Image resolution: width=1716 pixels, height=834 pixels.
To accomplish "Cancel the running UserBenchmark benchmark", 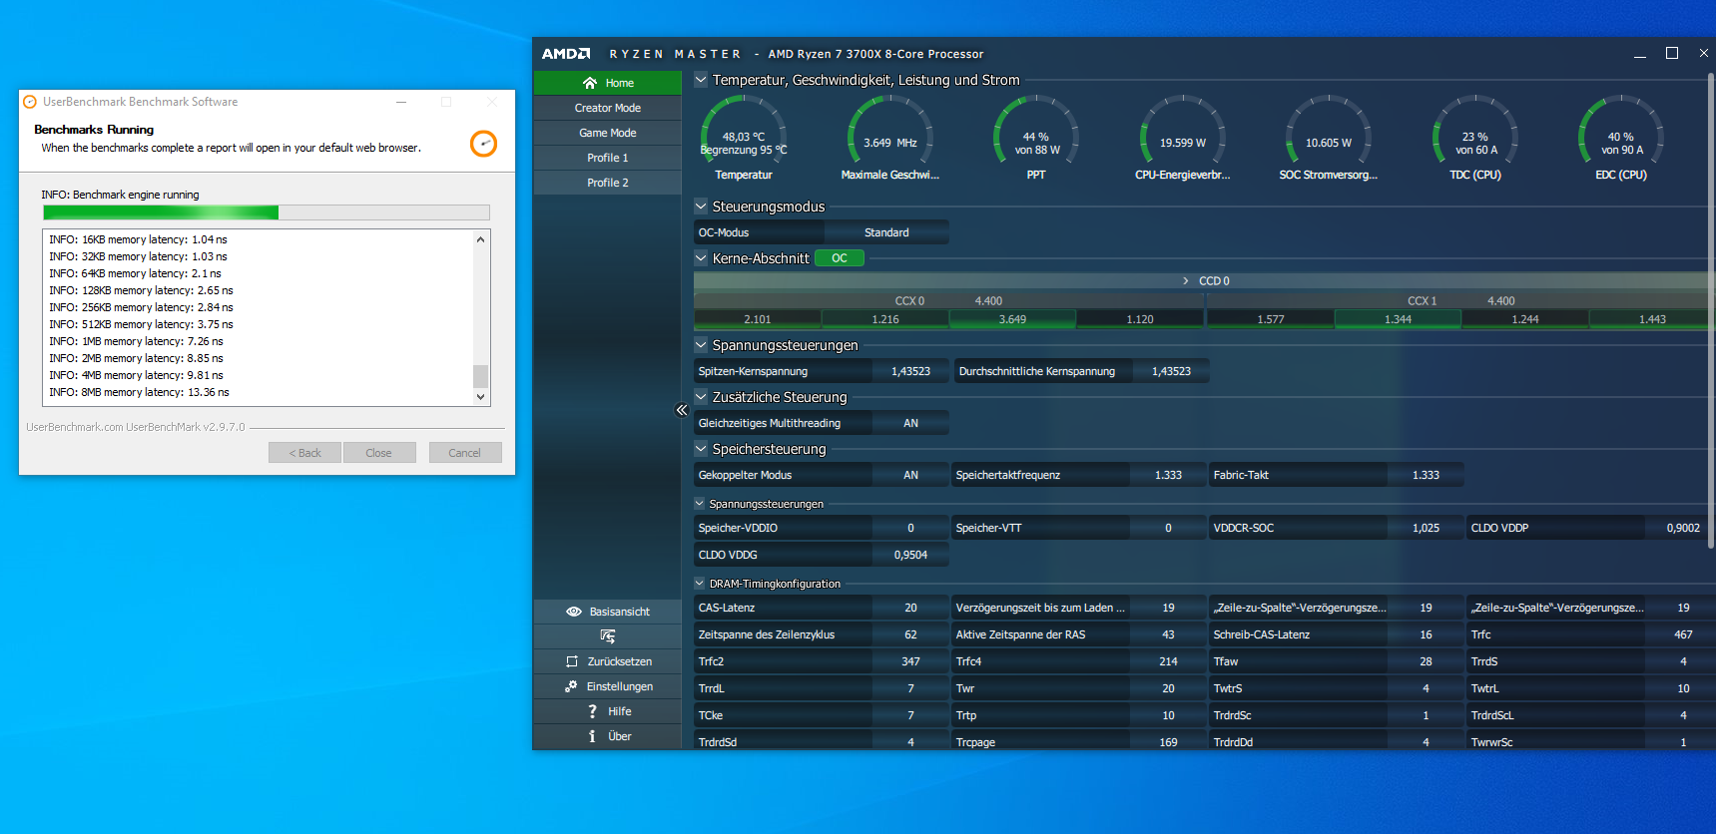I will point(465,453).
